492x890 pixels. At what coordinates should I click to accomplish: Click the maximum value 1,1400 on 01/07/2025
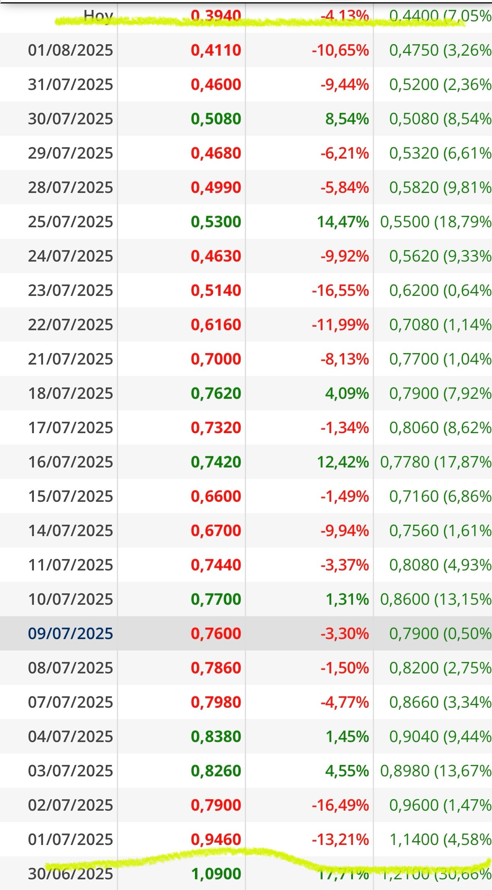(414, 840)
